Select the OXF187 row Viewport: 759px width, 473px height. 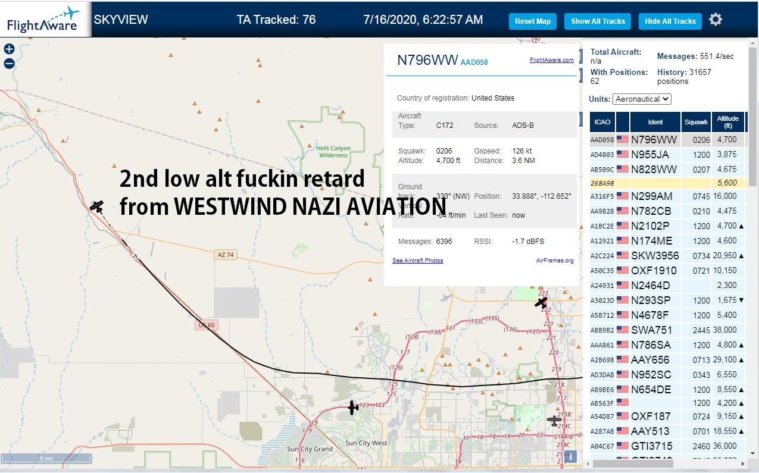click(x=667, y=416)
